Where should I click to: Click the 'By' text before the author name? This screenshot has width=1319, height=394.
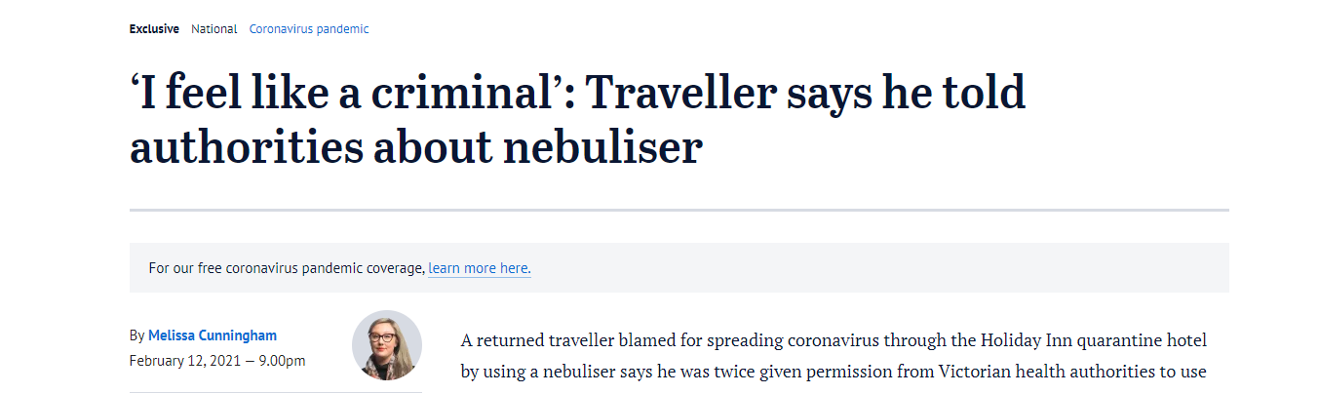[136, 335]
